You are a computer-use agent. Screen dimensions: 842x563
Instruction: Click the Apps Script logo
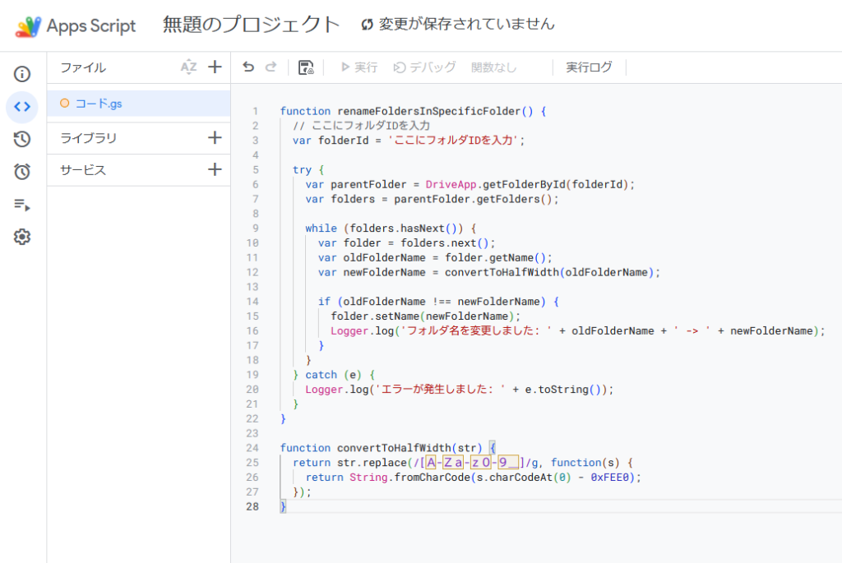tap(28, 26)
